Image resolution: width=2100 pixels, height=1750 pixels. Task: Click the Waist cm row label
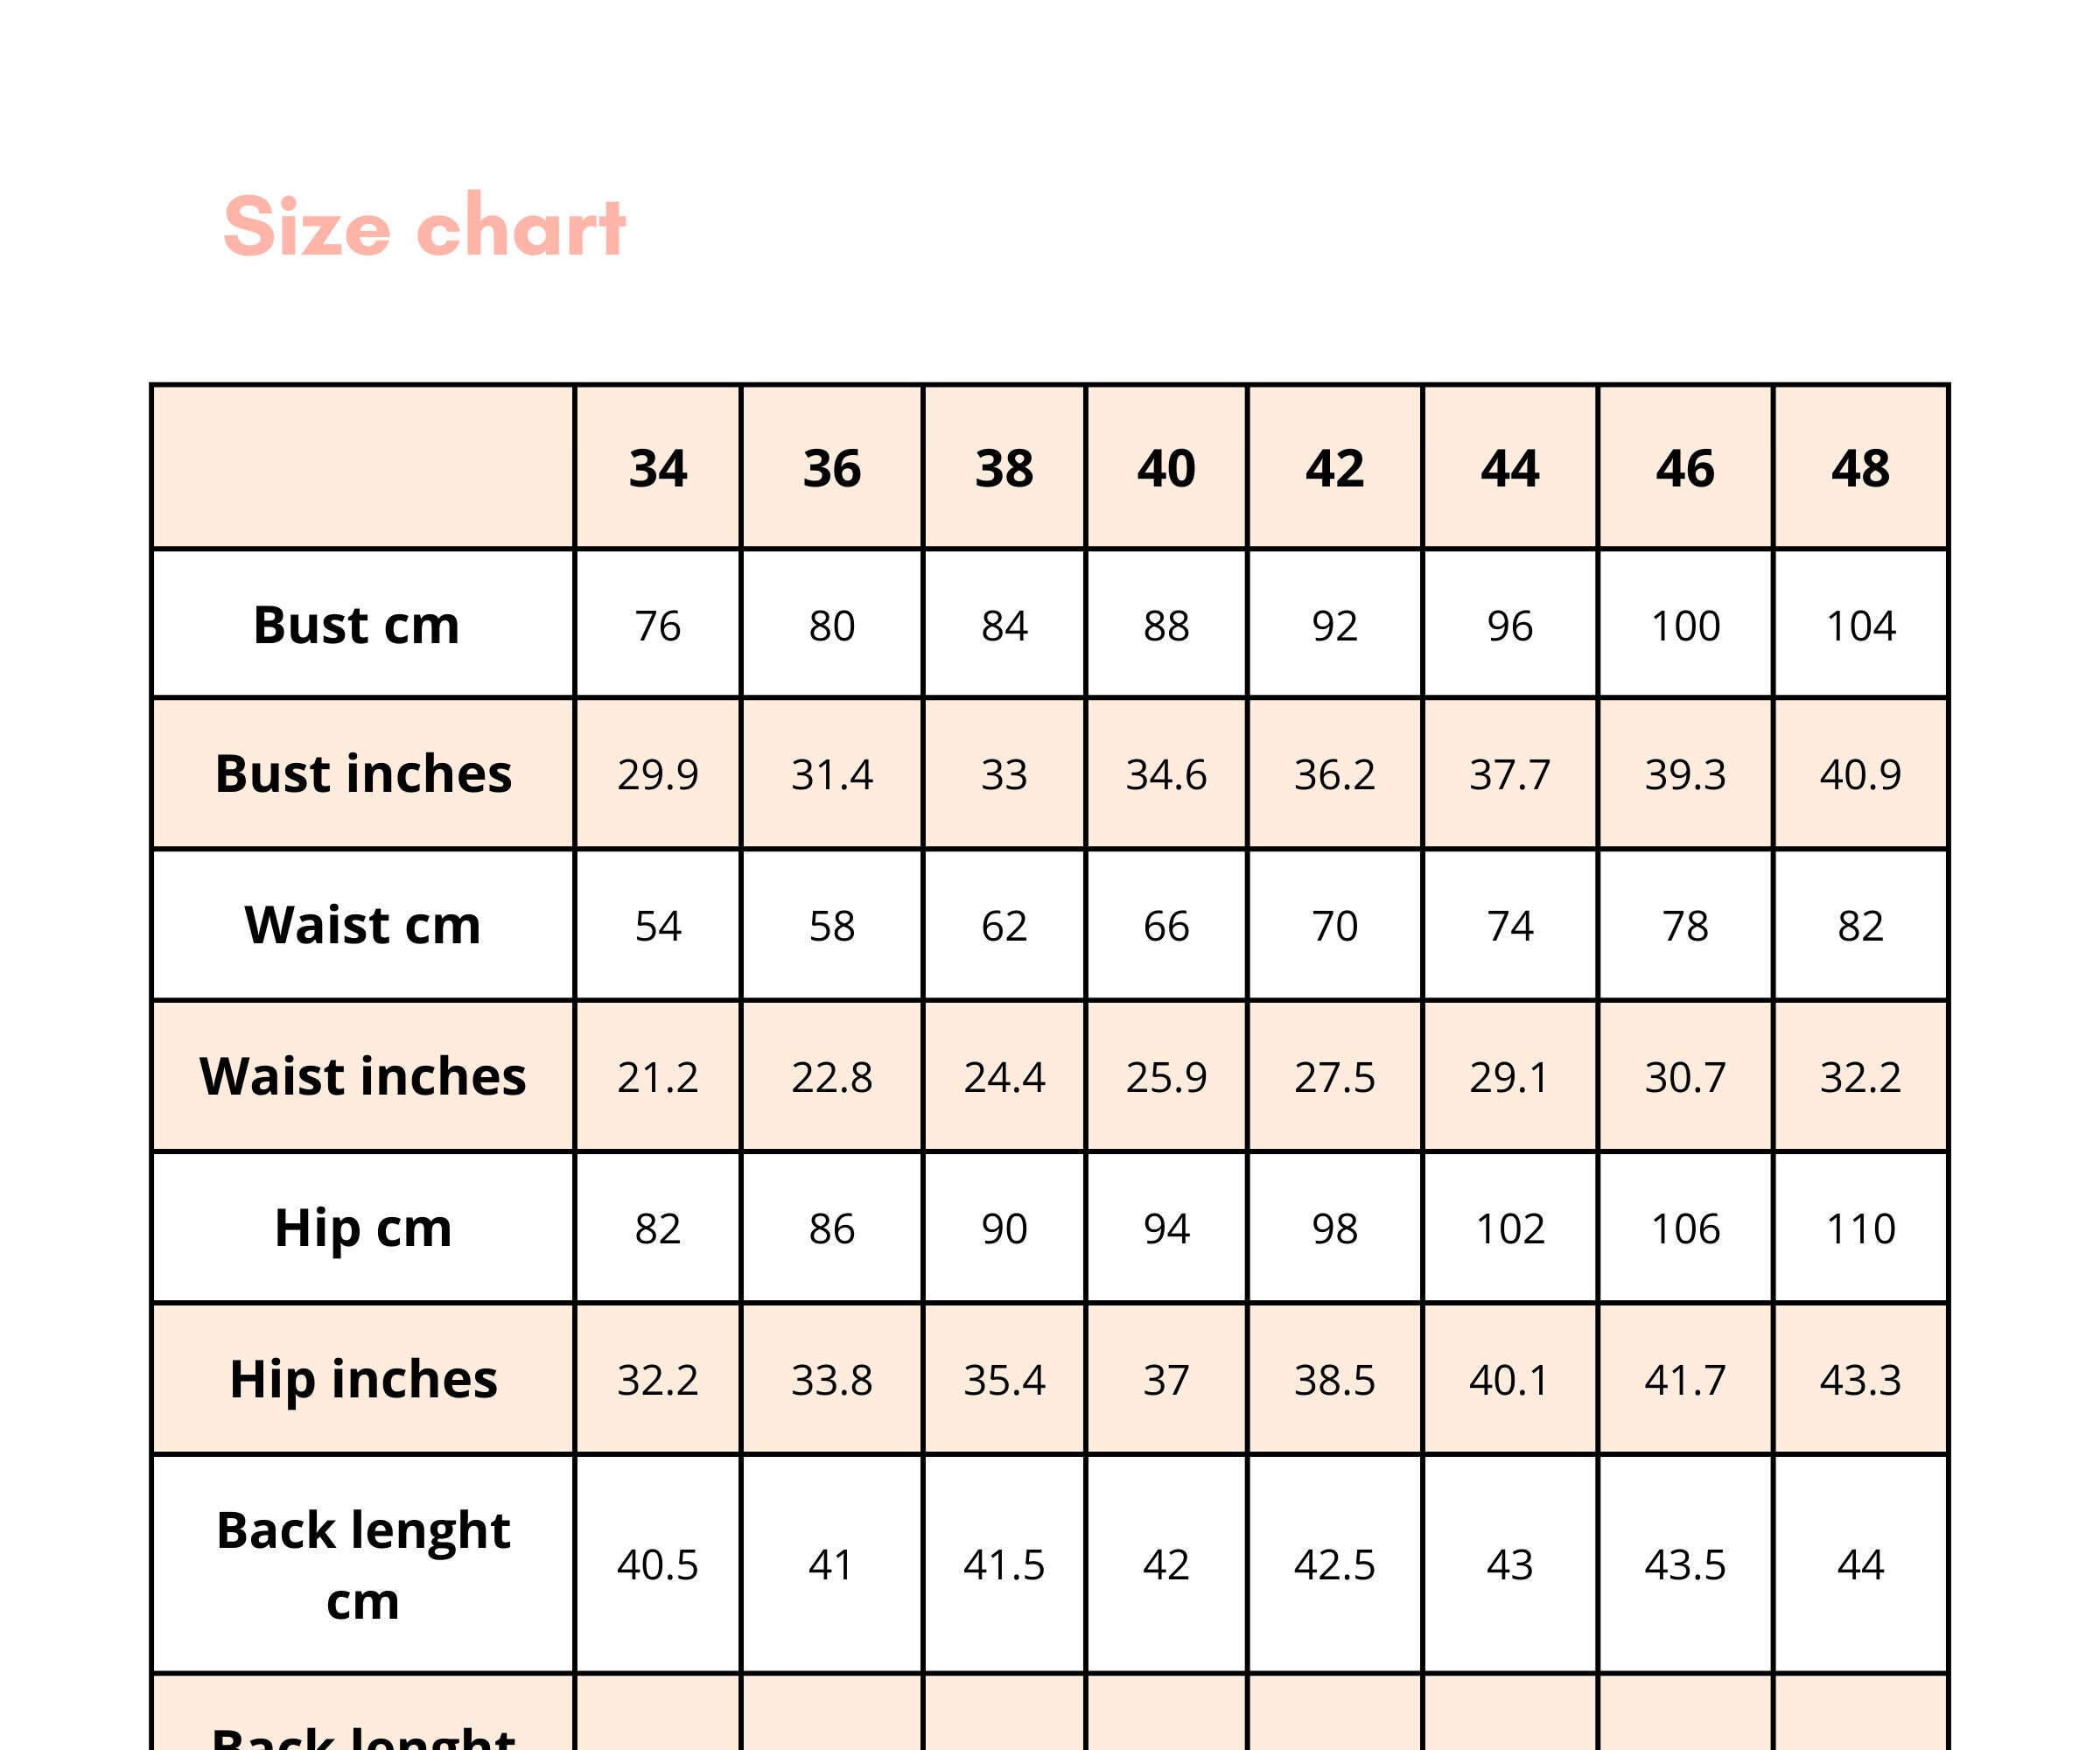pyautogui.click(x=363, y=925)
